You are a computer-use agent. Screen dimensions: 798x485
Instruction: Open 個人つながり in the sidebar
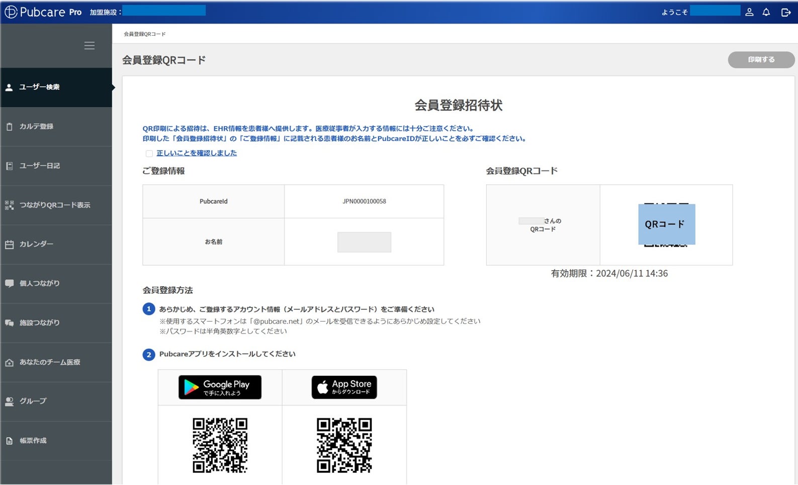56,284
